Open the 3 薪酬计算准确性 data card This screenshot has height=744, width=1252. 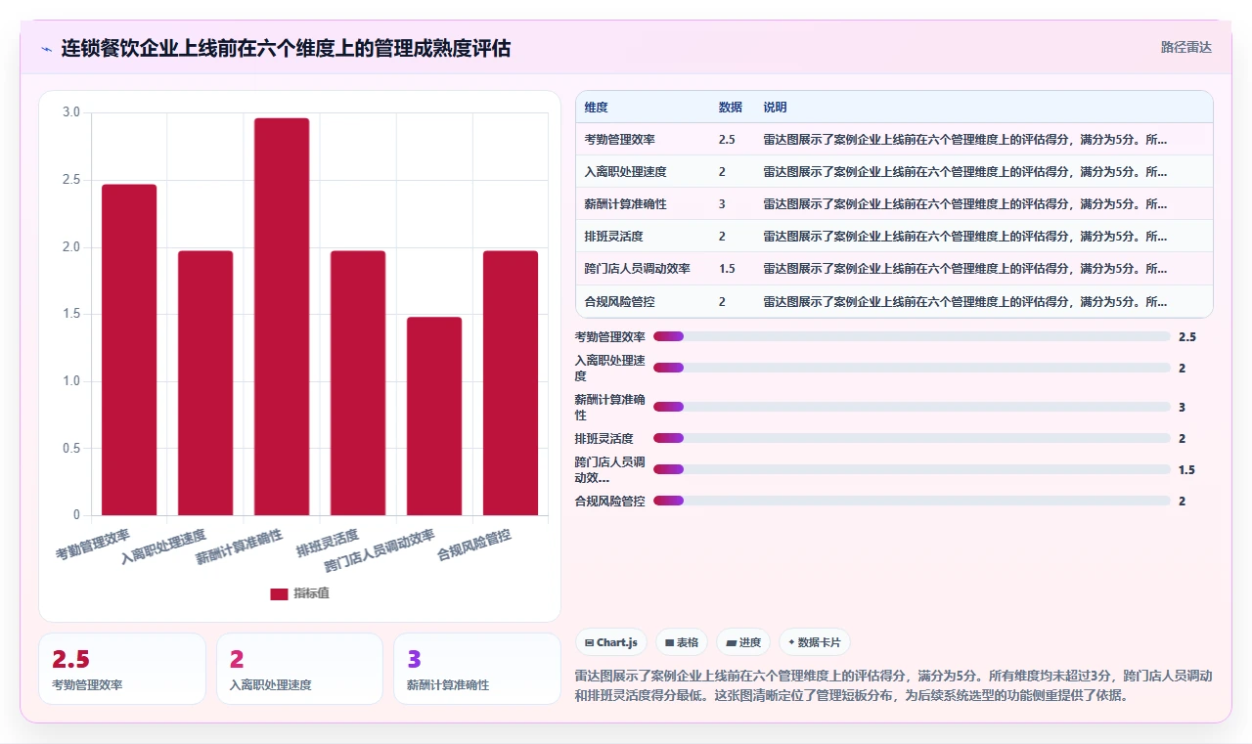477,669
